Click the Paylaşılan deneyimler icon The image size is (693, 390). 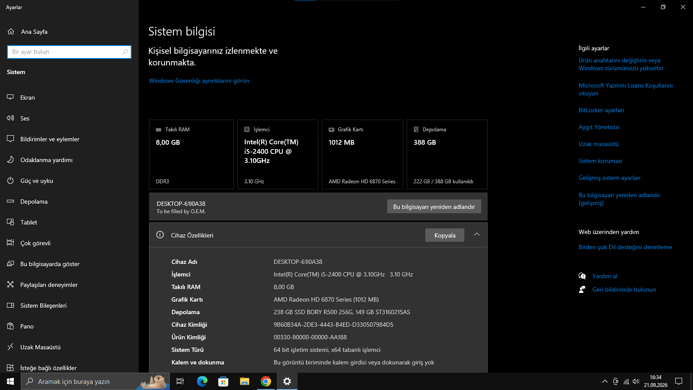click(x=10, y=284)
